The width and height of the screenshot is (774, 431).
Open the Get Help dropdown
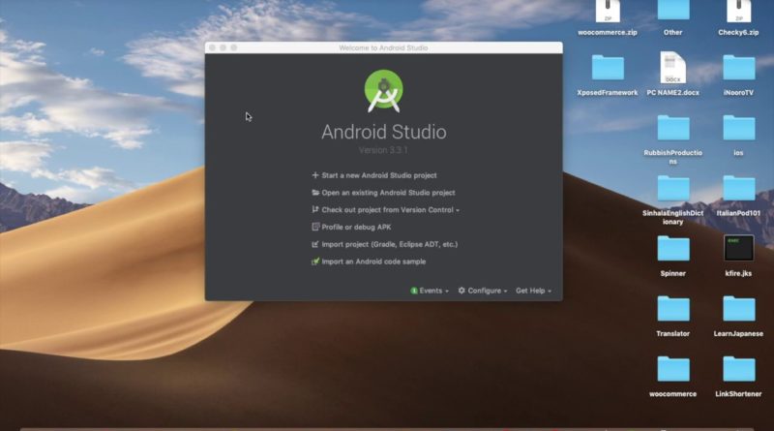coord(533,291)
